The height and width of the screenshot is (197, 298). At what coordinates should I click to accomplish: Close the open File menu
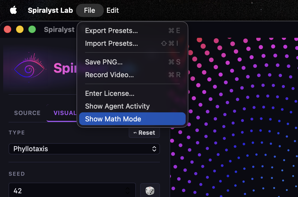90,10
